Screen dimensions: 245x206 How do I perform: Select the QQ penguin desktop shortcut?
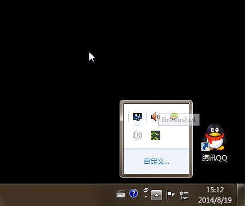pyautogui.click(x=214, y=138)
